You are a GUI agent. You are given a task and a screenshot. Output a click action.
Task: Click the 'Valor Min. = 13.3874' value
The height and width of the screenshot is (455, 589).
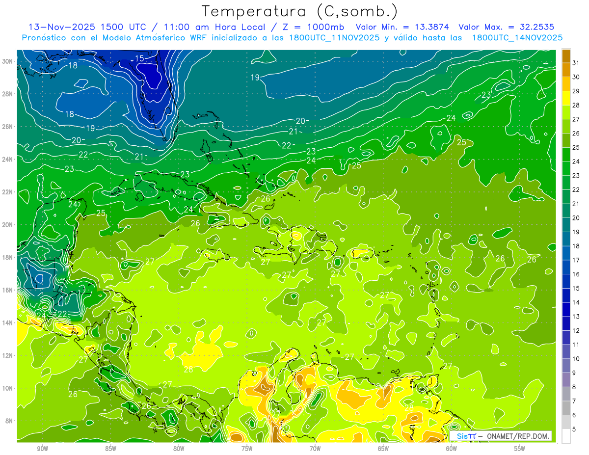click(402, 27)
